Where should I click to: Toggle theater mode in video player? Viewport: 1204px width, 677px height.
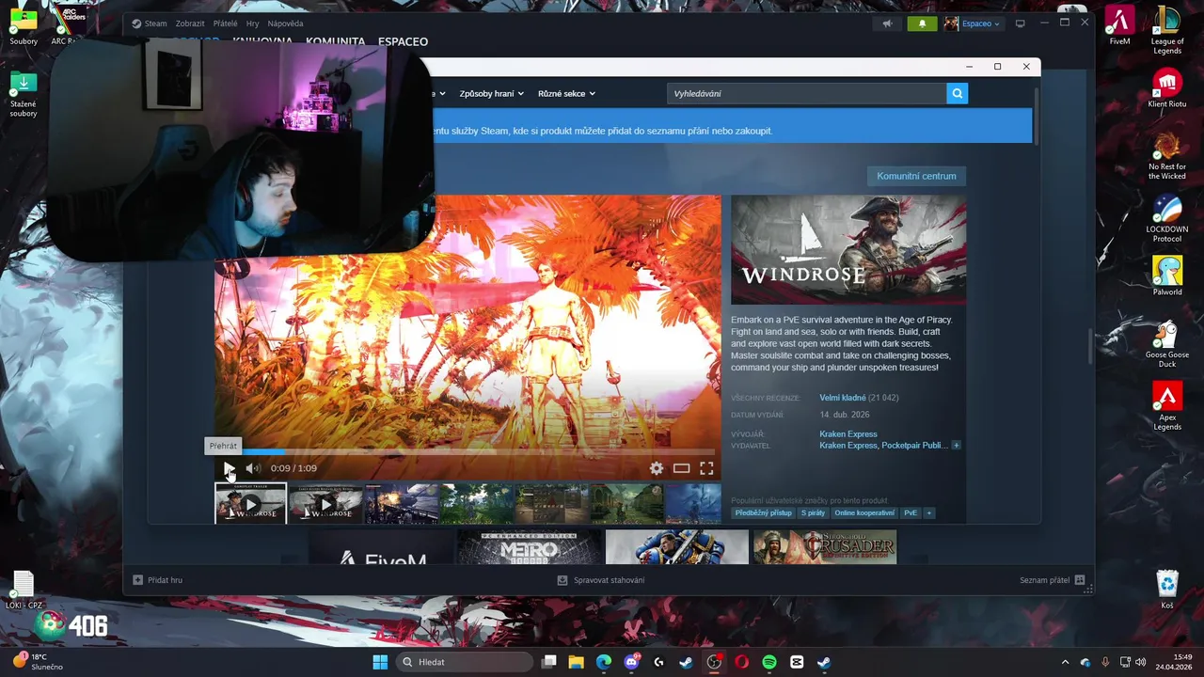coord(681,468)
